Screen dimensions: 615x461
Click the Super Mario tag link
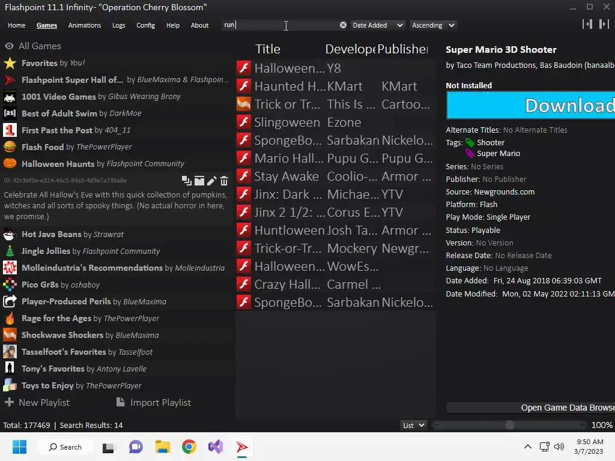tap(498, 153)
